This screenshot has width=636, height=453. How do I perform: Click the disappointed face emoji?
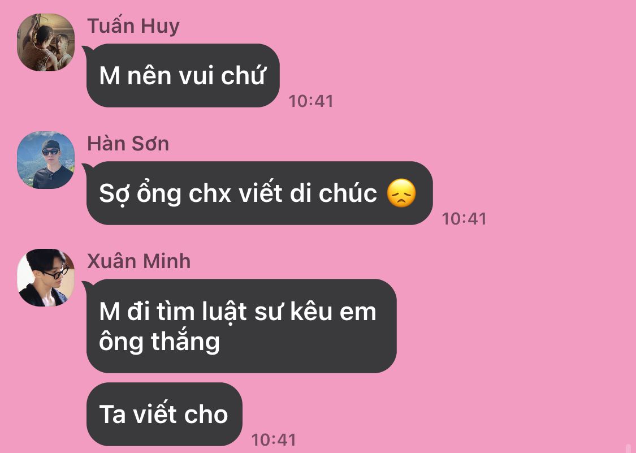(401, 193)
